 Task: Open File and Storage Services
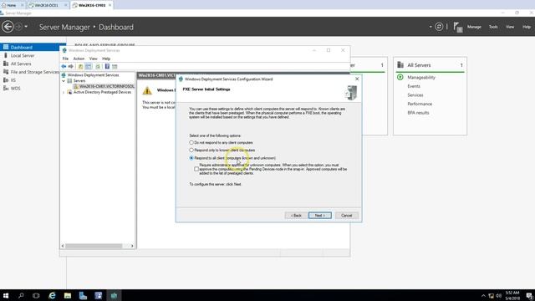click(x=35, y=72)
